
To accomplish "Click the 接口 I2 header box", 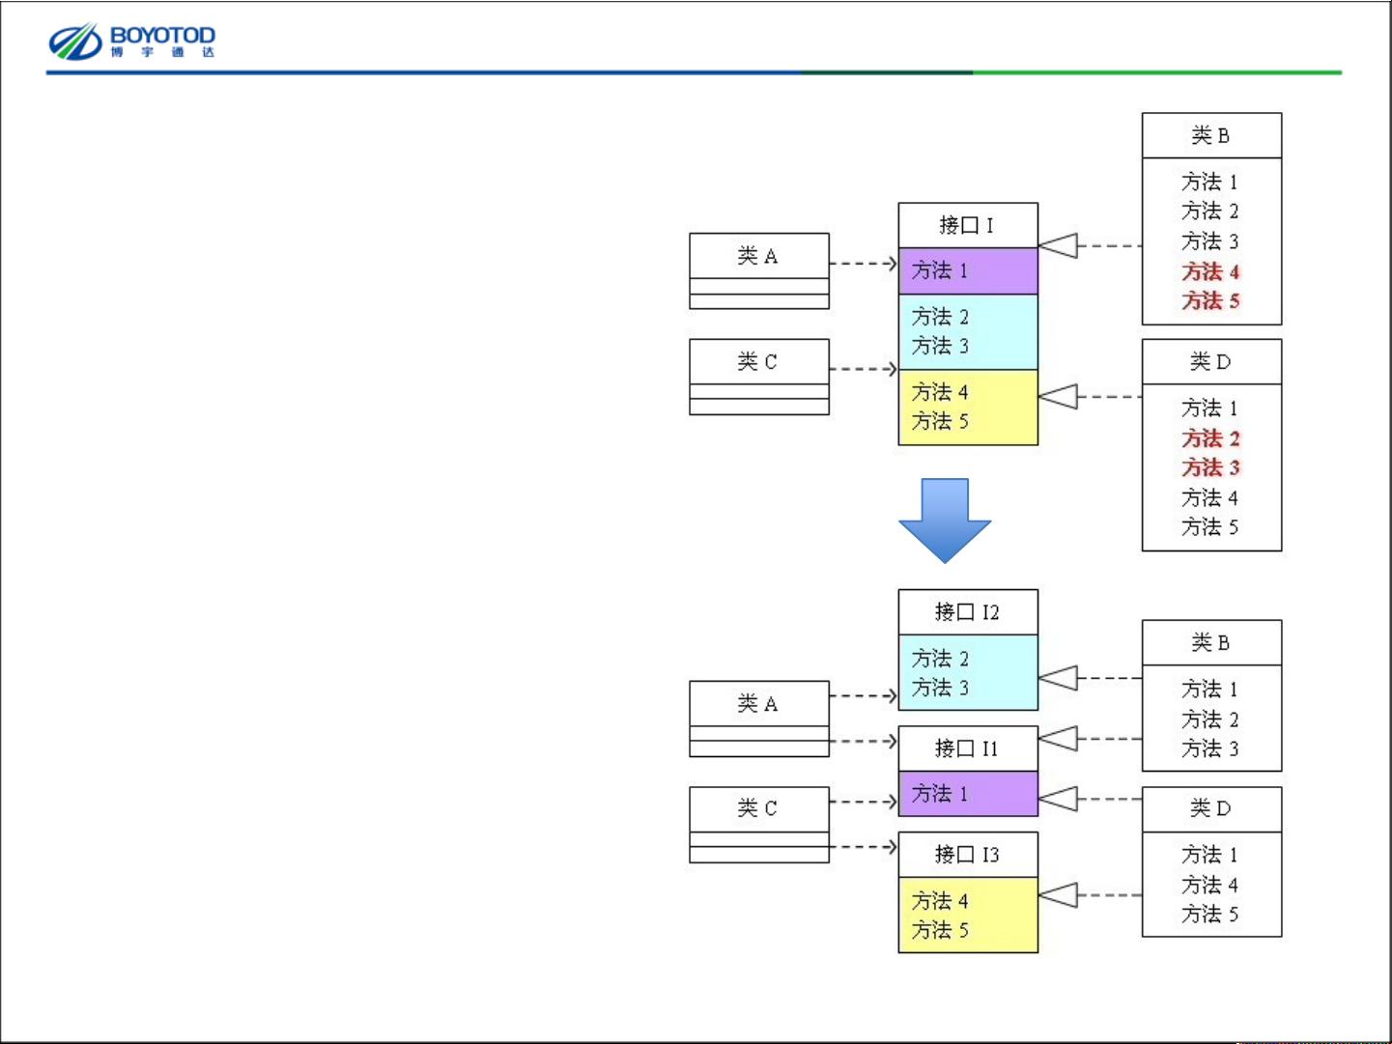I will pyautogui.click(x=968, y=612).
